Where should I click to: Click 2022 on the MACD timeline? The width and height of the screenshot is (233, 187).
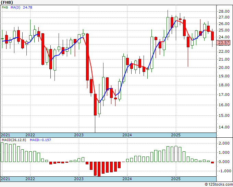[x=30, y=179]
